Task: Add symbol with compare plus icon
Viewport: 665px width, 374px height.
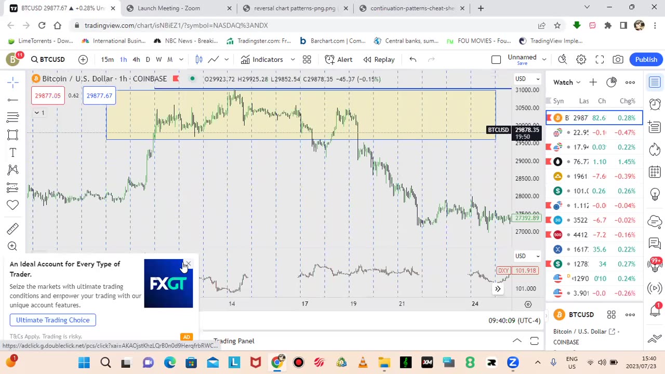Action: point(83,60)
